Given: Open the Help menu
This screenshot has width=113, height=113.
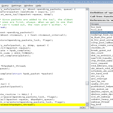Looking at the screenshot, I should 38,6.
